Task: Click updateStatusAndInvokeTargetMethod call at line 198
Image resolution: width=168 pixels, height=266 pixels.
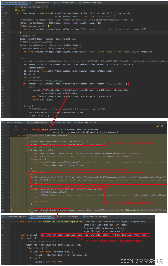Action: click(x=52, y=210)
